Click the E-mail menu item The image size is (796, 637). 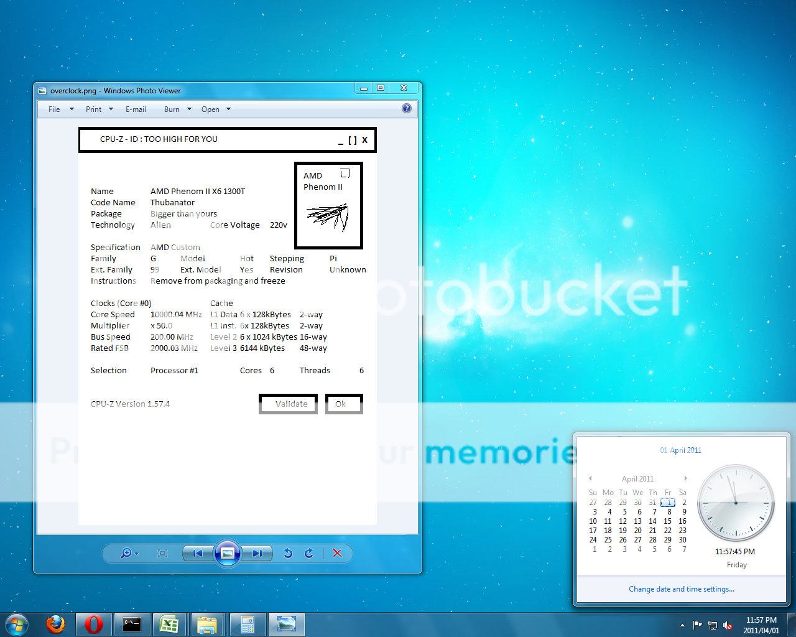point(136,109)
